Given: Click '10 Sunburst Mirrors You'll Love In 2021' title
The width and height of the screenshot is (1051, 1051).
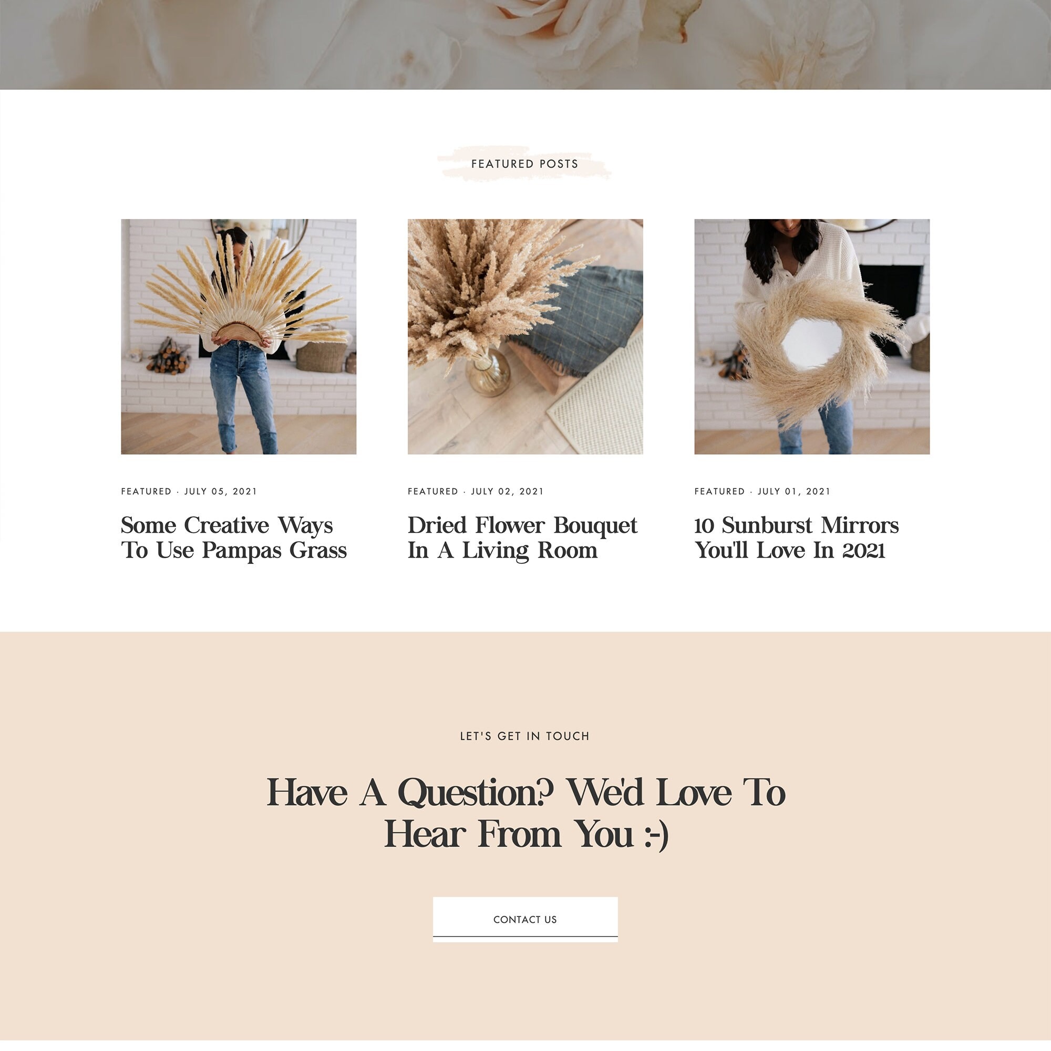Looking at the screenshot, I should coord(797,538).
